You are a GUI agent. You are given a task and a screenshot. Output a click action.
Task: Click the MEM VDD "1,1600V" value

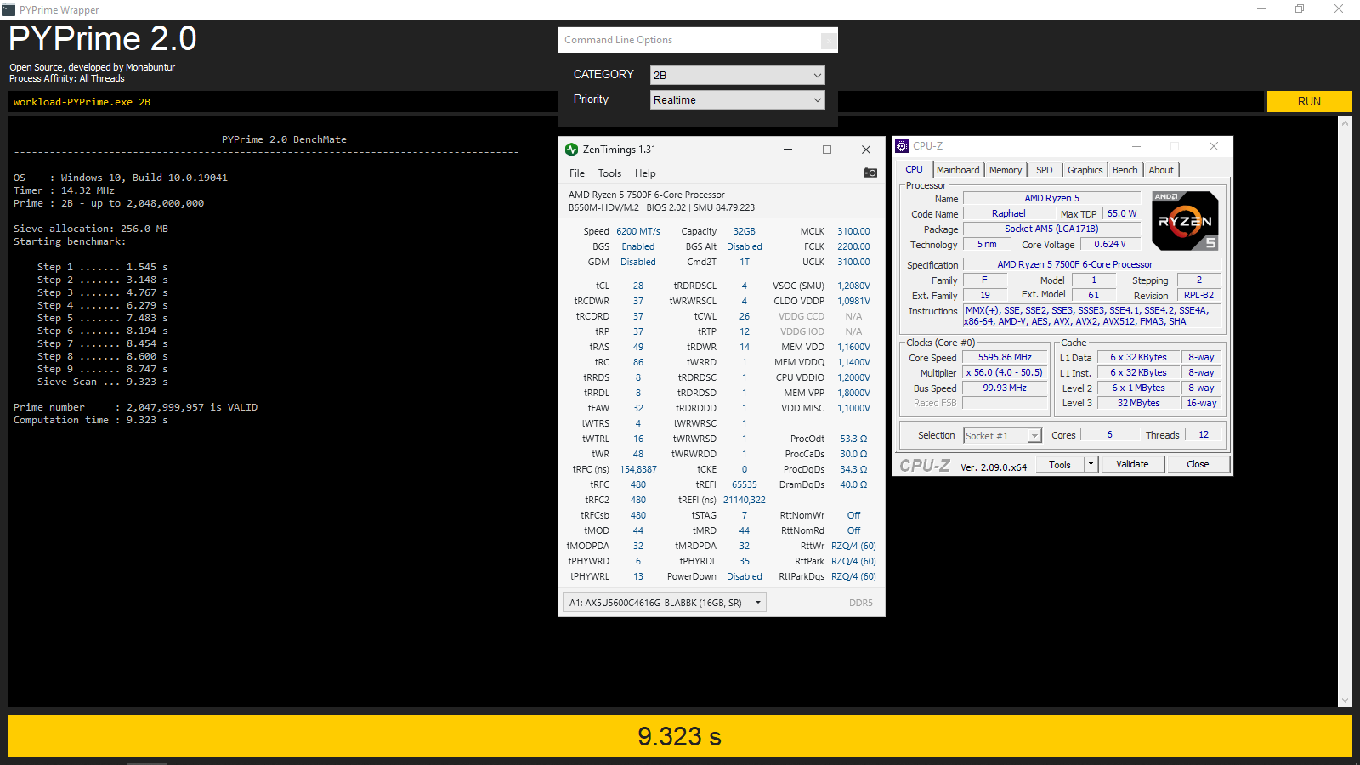click(853, 347)
